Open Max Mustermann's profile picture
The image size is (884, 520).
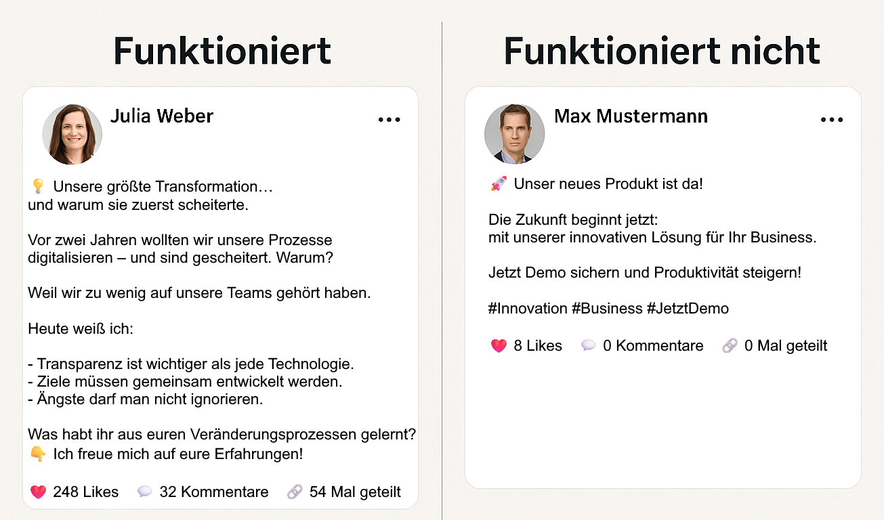tap(514, 134)
